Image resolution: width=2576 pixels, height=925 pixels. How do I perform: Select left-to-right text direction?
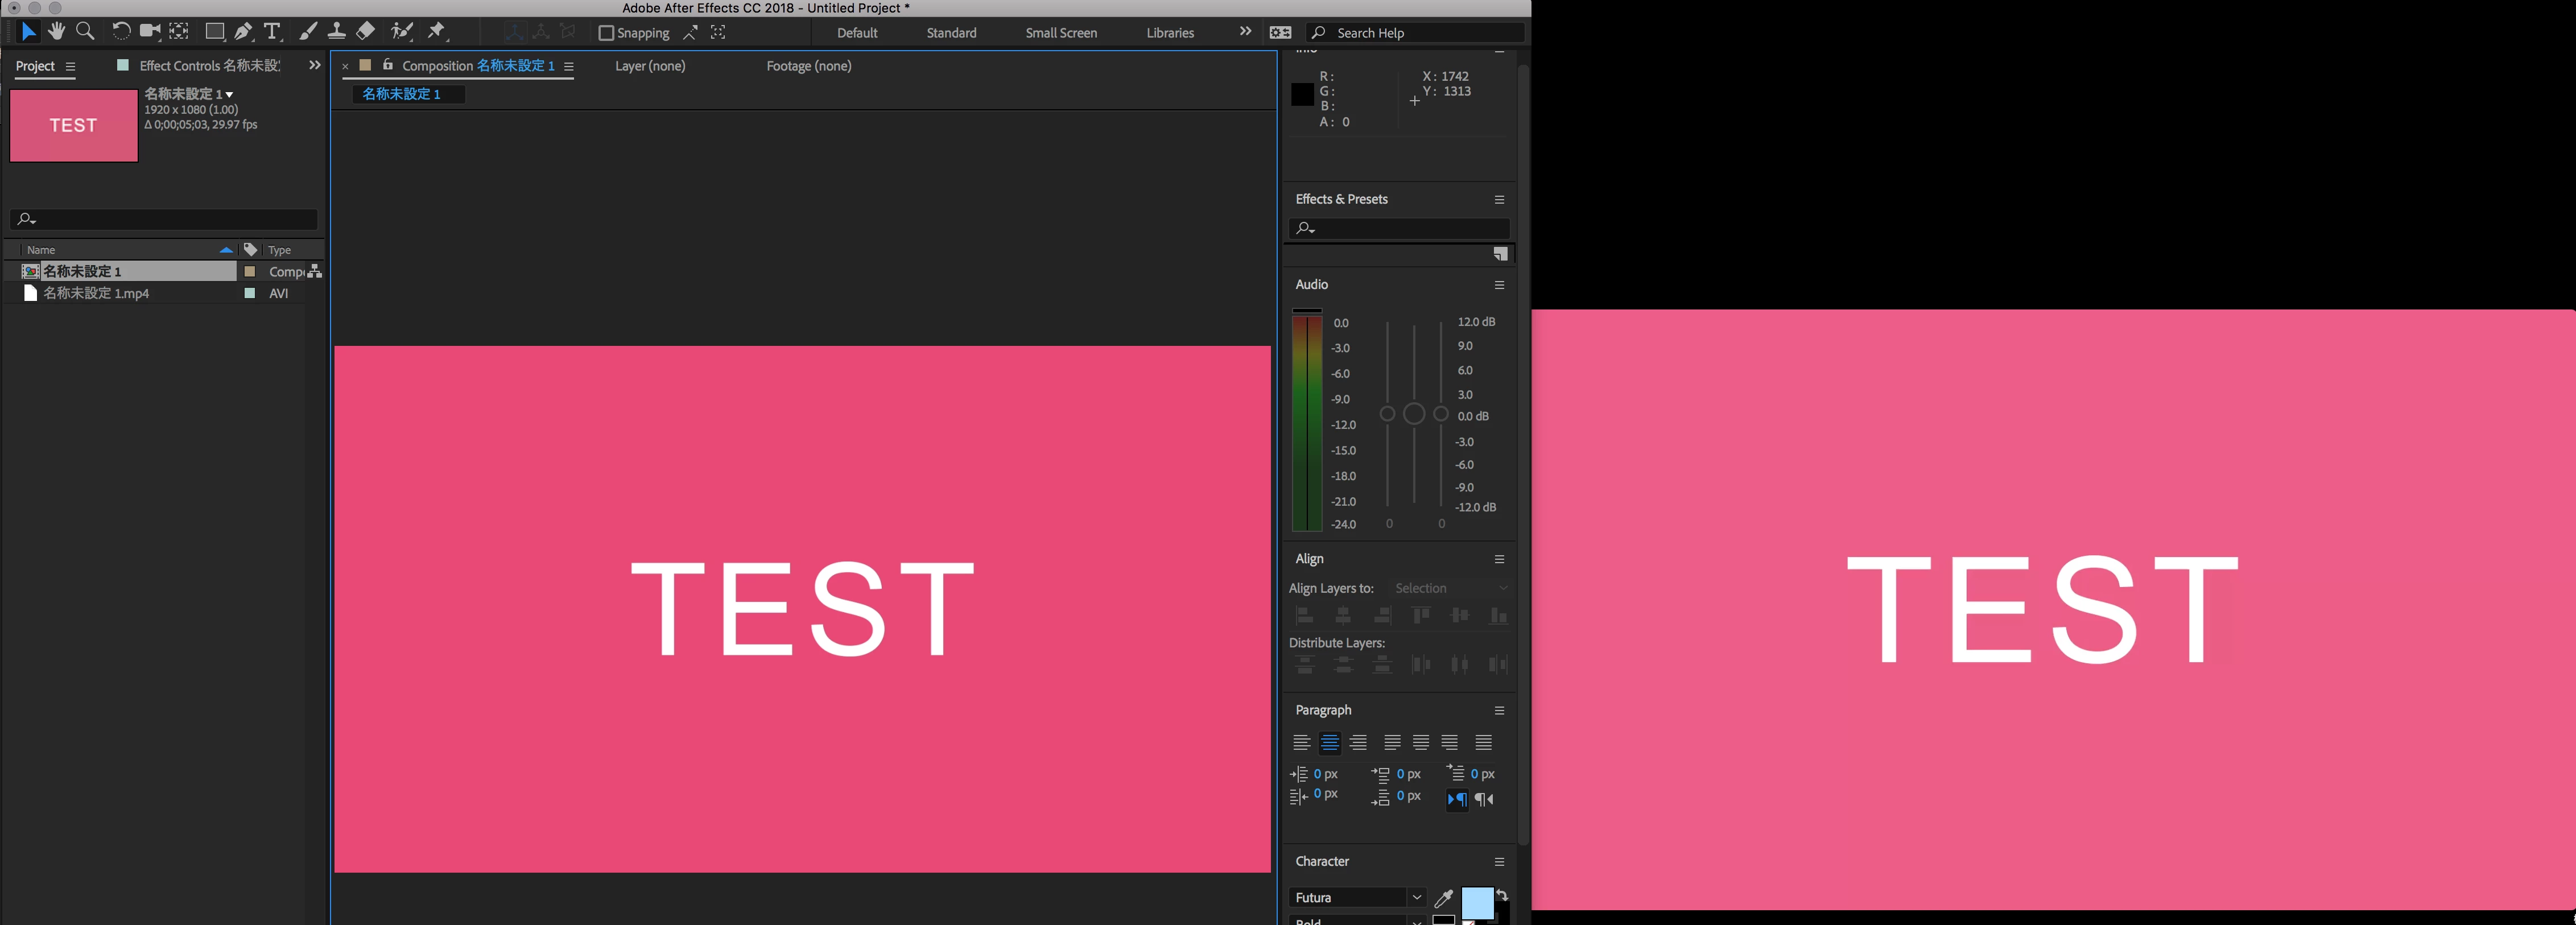point(1457,799)
